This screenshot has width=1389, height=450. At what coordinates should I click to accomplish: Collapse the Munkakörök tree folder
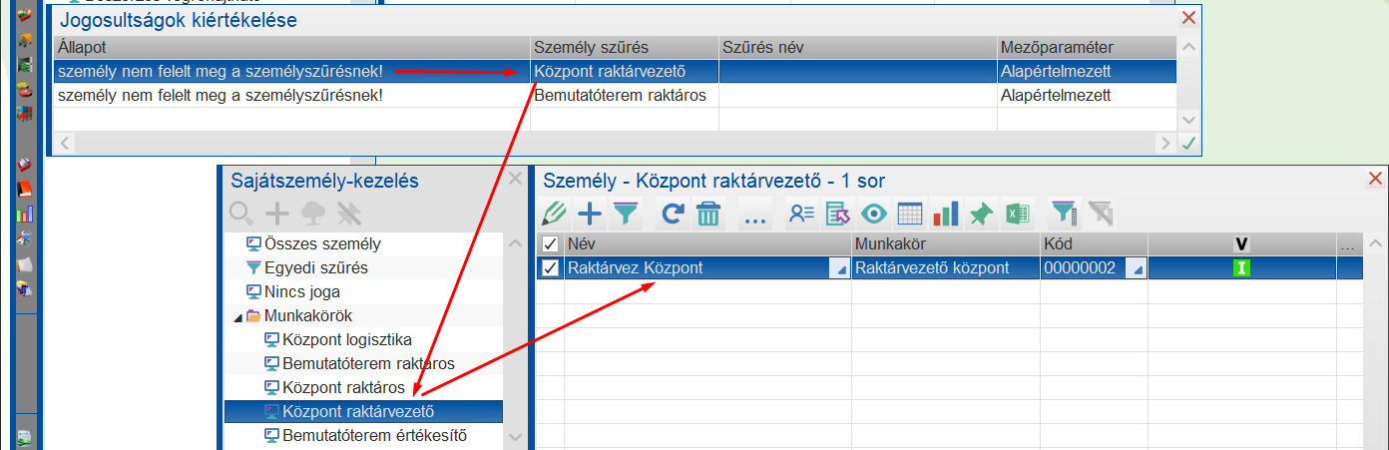point(237,316)
